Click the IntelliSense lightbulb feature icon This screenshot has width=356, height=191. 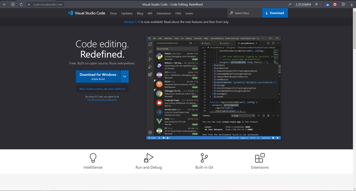(93, 158)
